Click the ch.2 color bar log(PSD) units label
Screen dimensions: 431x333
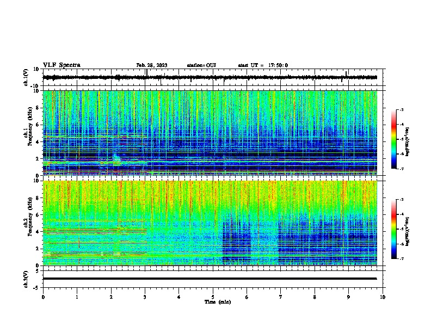(x=407, y=232)
